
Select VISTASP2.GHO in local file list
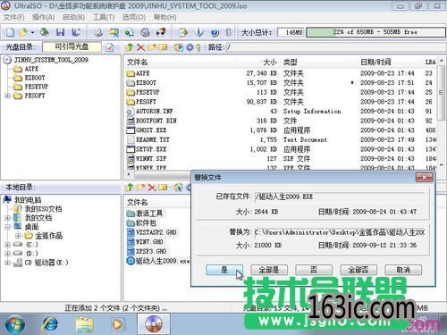click(x=156, y=232)
